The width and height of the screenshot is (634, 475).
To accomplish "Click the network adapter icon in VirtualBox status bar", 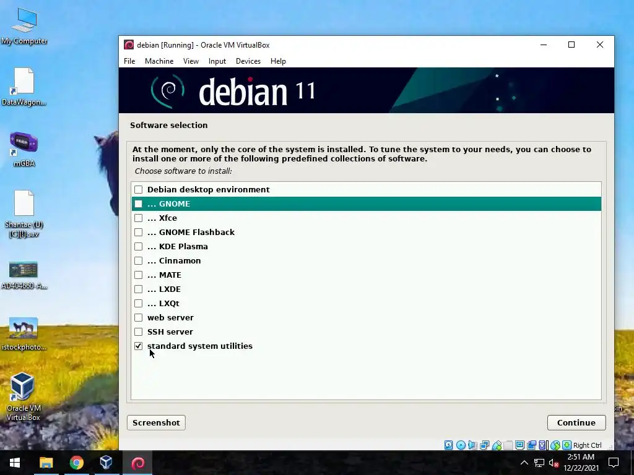I will (484, 445).
